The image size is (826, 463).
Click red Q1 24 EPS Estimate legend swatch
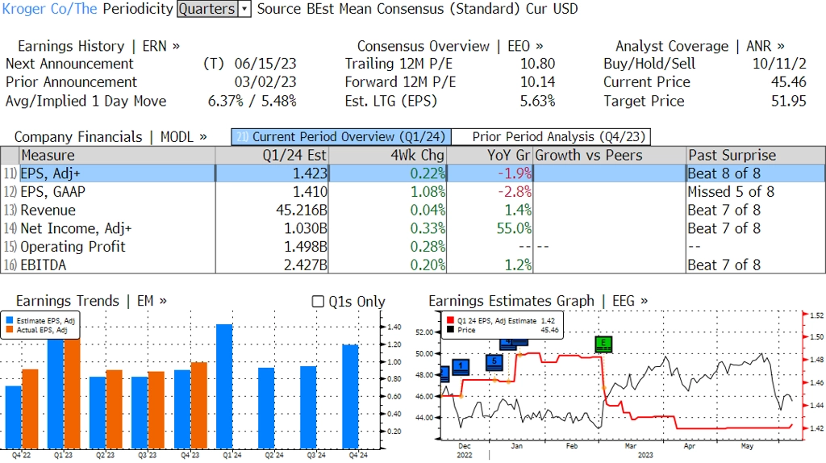(x=450, y=320)
